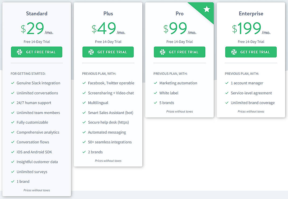Click checkmark beside Fully customizable
Viewport: 288px width, 199px height.
tap(13, 122)
